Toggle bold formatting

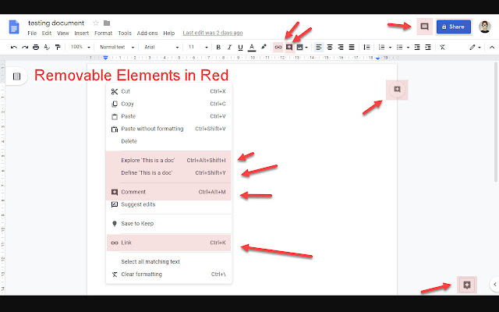[x=218, y=47]
